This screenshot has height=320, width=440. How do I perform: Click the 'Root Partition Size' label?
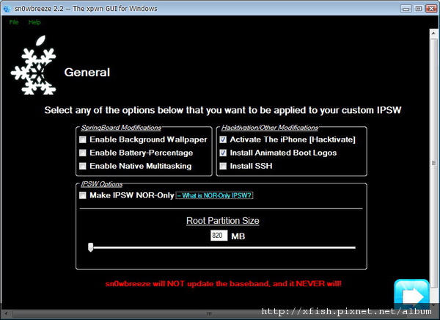pyautogui.click(x=223, y=221)
